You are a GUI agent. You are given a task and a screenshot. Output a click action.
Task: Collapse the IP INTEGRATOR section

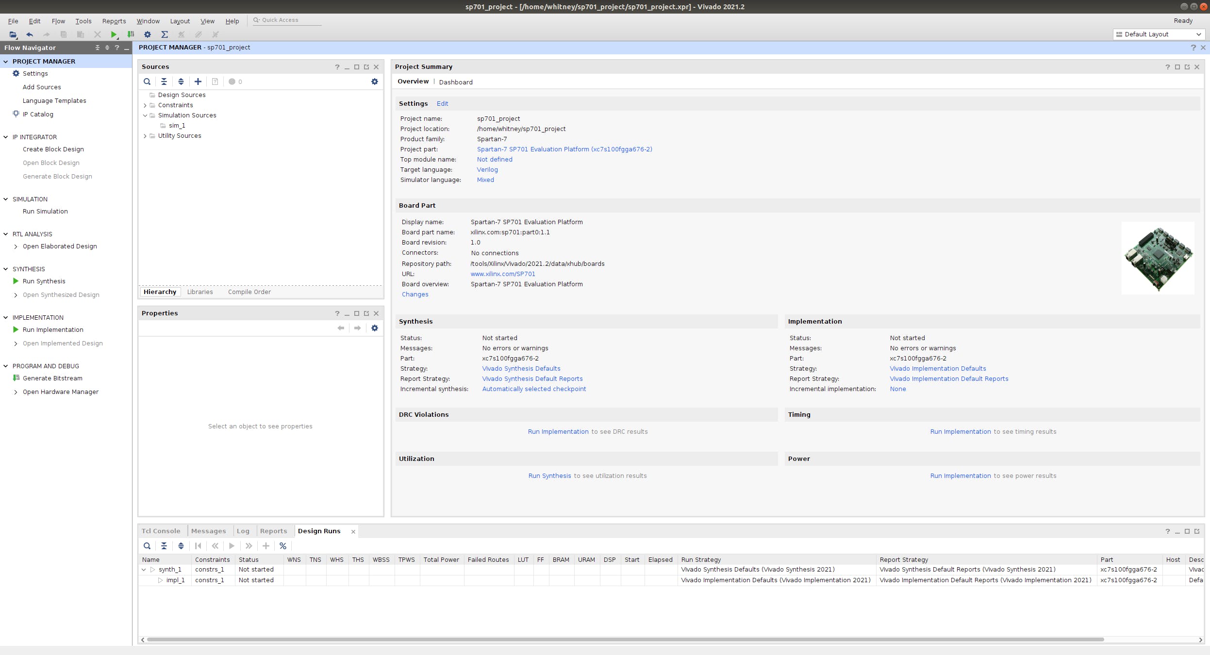(6, 137)
